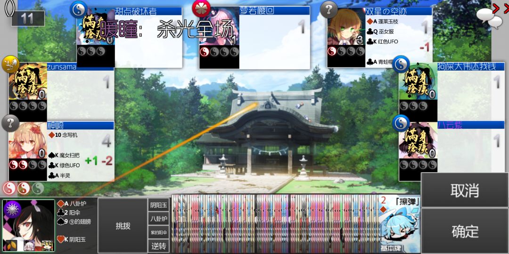Click the white-haired character mini icon on own portrait
Image resolution: width=509 pixels, height=254 pixels.
pyautogui.click(x=30, y=245)
